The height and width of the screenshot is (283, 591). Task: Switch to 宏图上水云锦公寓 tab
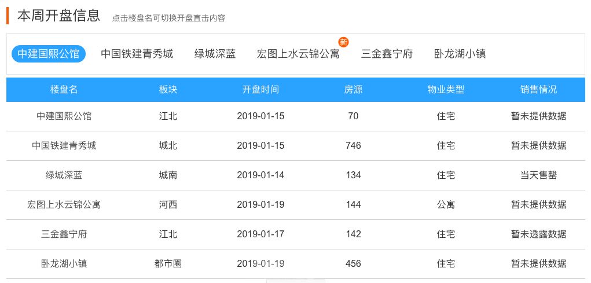(298, 54)
